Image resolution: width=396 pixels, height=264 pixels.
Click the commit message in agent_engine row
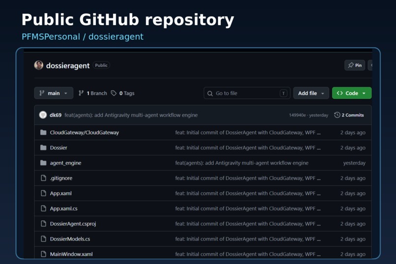[x=242, y=163]
